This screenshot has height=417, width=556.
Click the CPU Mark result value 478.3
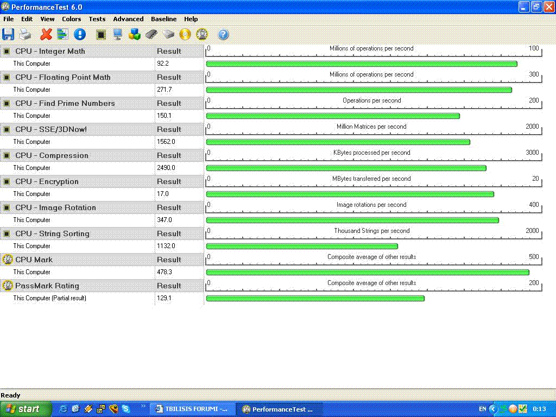click(165, 272)
